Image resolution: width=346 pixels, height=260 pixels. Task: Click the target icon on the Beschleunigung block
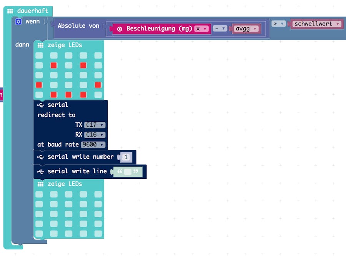pos(120,29)
